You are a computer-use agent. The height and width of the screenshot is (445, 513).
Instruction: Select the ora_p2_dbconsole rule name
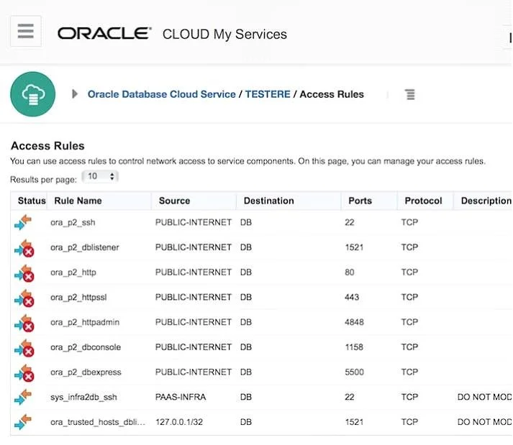(x=86, y=347)
